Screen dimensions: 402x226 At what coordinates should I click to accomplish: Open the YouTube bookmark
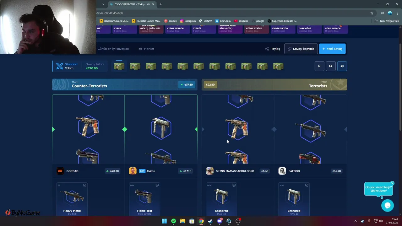tap(241, 21)
